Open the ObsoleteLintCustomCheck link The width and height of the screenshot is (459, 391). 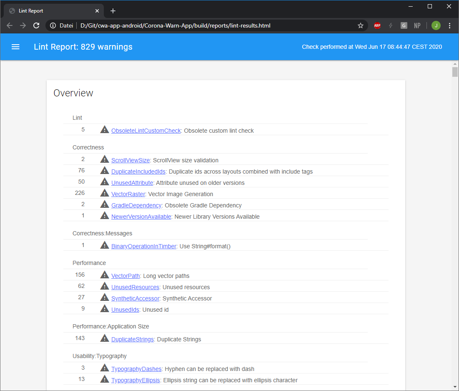pyautogui.click(x=146, y=131)
